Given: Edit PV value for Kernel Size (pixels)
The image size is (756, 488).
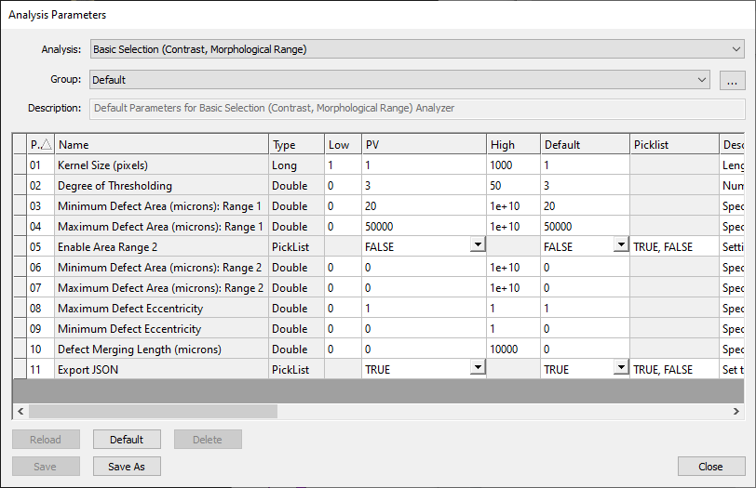Looking at the screenshot, I should click(424, 165).
